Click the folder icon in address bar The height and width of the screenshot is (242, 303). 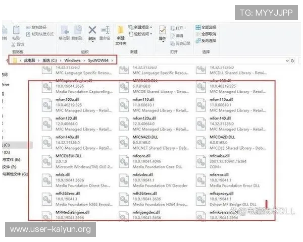15,60
